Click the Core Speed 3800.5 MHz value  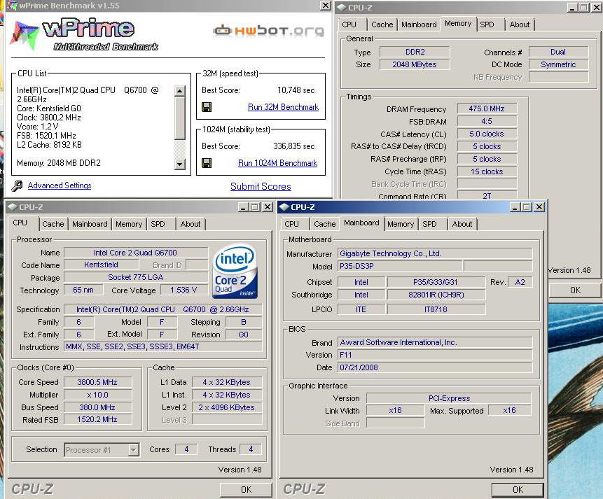pos(97,382)
